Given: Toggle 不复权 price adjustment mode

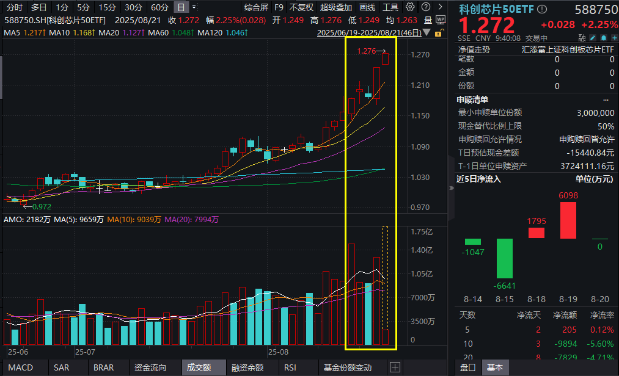Looking at the screenshot, I should click(301, 7).
